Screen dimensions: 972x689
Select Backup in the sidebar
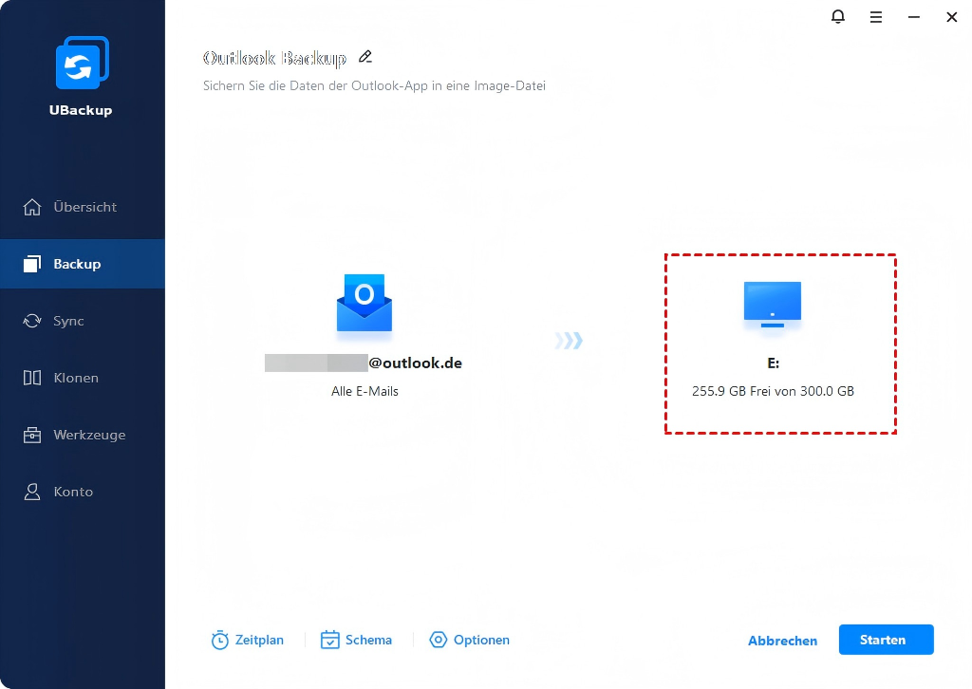[76, 264]
